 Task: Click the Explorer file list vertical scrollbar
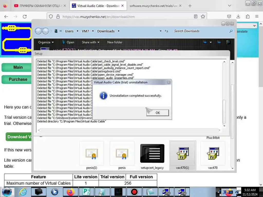coord(232,115)
